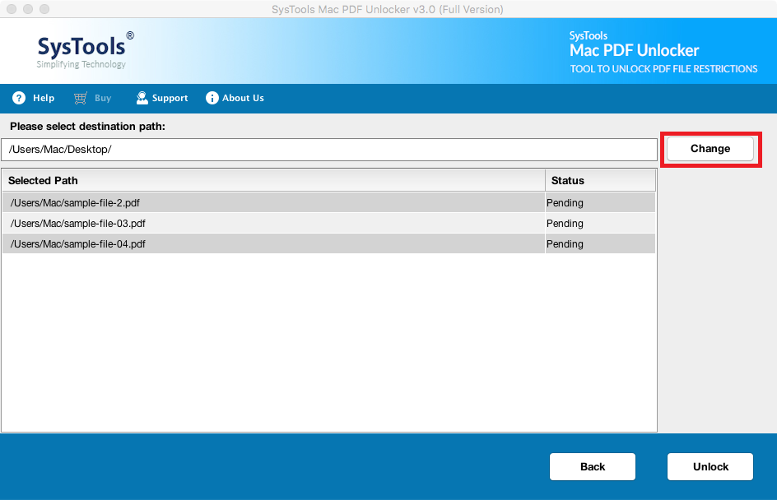This screenshot has height=500, width=777.
Task: Click the Support headset person icon
Action: 142,98
